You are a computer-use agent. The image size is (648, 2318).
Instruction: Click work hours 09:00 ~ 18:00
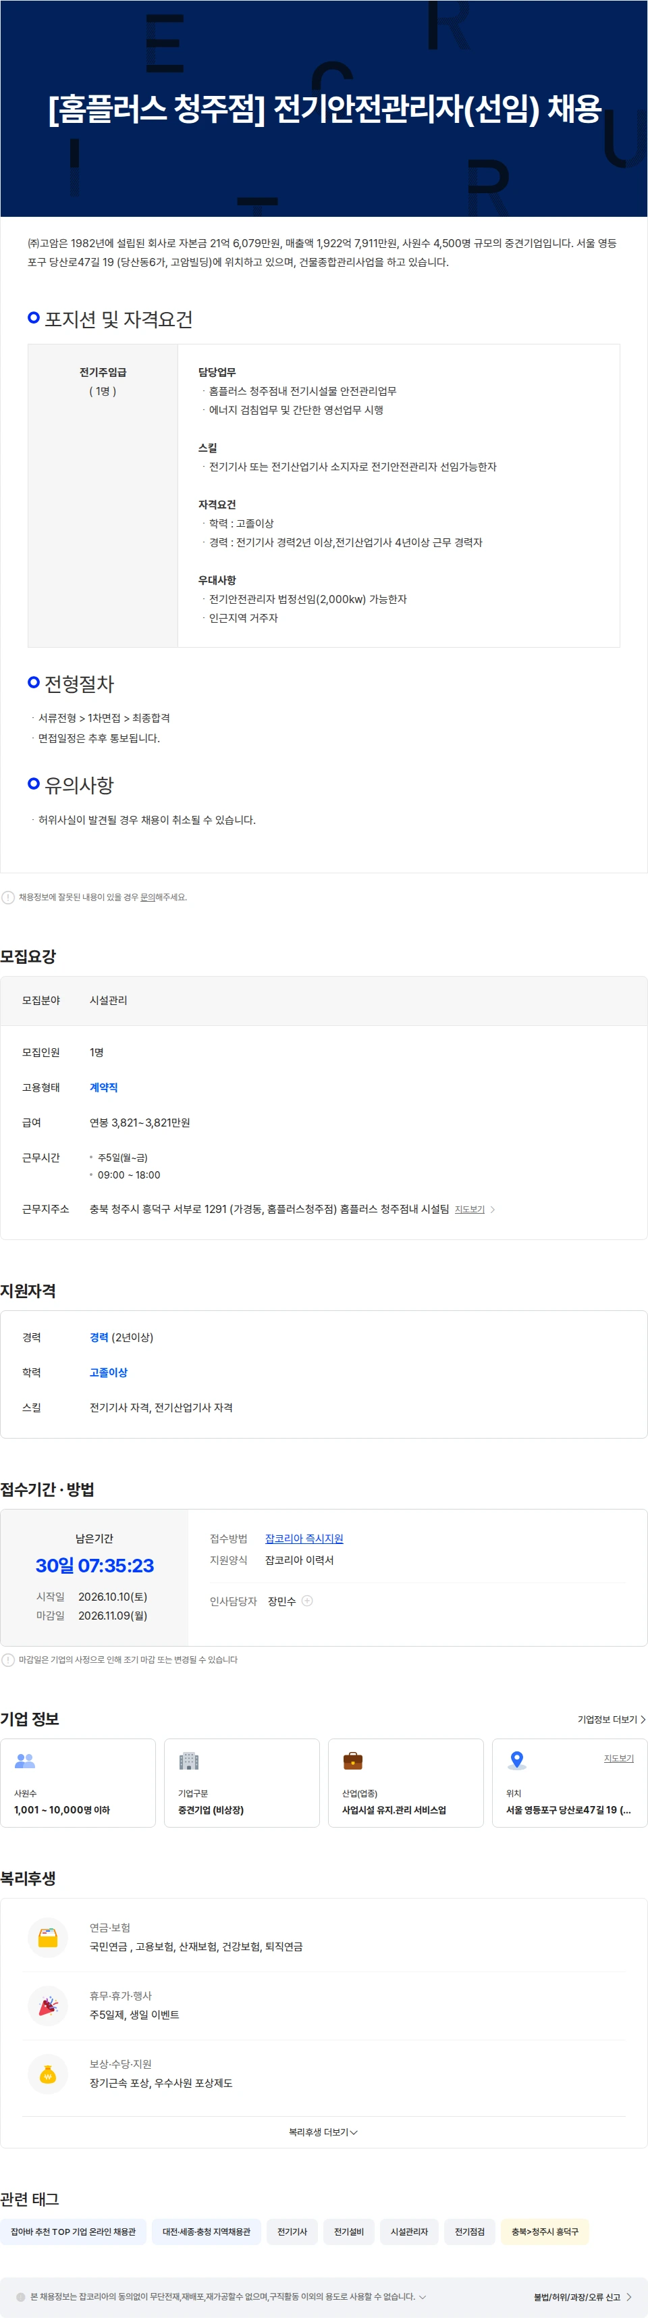pyautogui.click(x=128, y=1175)
